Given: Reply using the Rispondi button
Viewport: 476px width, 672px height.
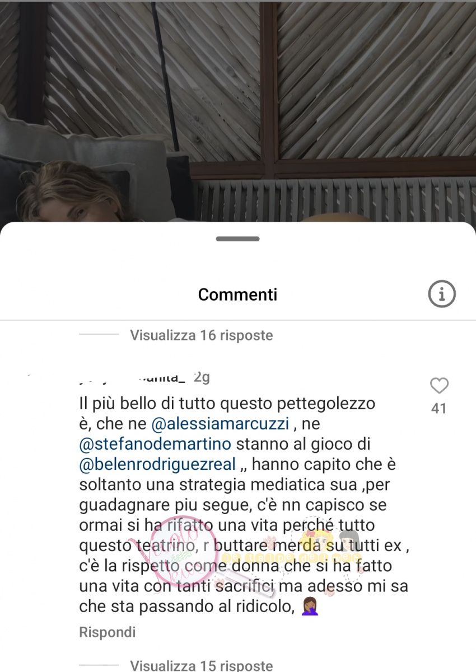Looking at the screenshot, I should (x=108, y=632).
